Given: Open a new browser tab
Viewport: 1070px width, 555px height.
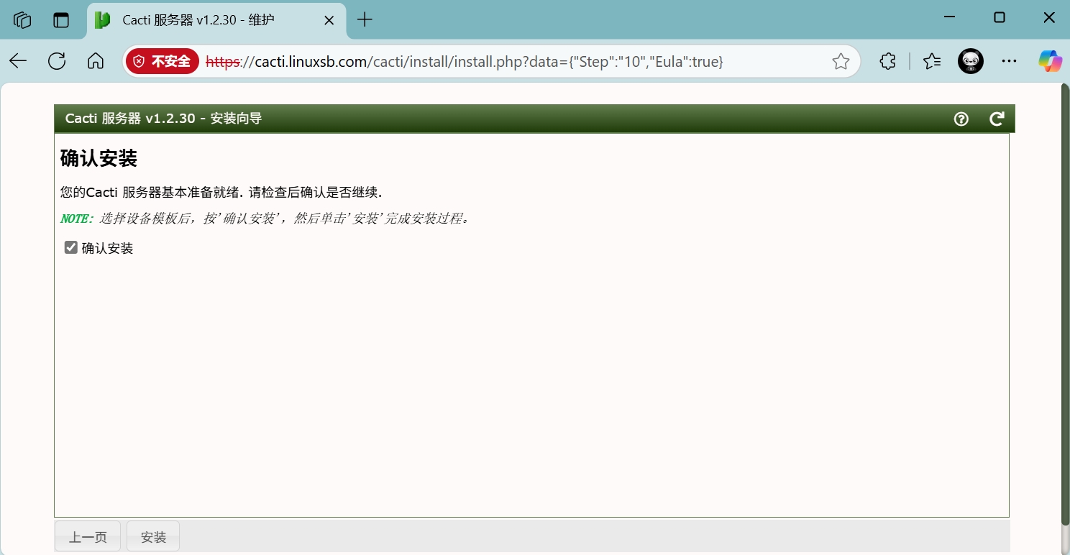Looking at the screenshot, I should click(365, 20).
